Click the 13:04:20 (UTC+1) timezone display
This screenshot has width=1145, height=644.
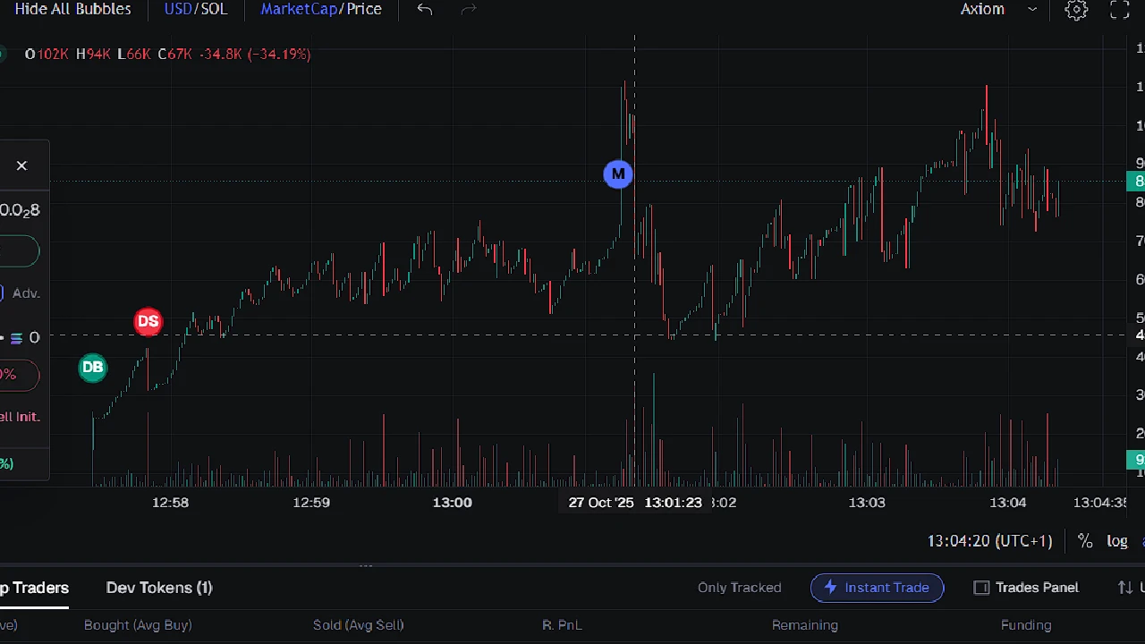point(989,540)
